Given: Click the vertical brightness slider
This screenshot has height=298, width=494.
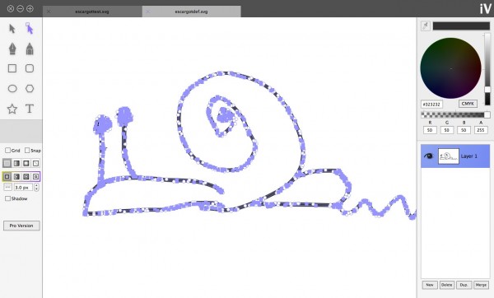Looking at the screenshot, I should (x=487, y=69).
